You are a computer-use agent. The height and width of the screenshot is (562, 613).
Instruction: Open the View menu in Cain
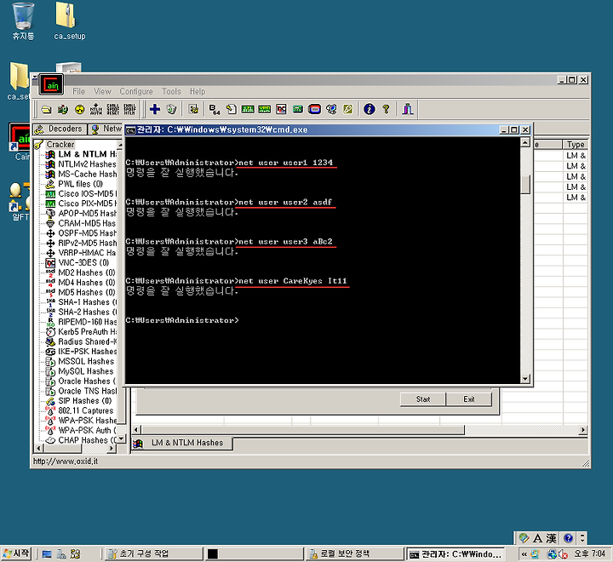click(x=102, y=91)
